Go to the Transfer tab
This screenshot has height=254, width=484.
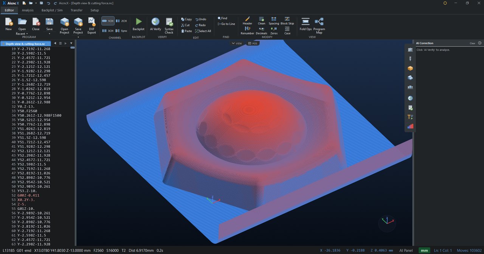76,10
